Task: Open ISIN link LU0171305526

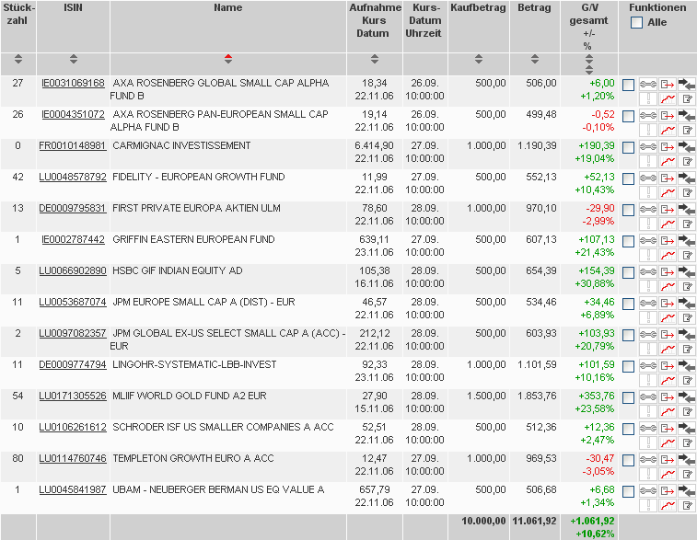Action: click(x=73, y=396)
